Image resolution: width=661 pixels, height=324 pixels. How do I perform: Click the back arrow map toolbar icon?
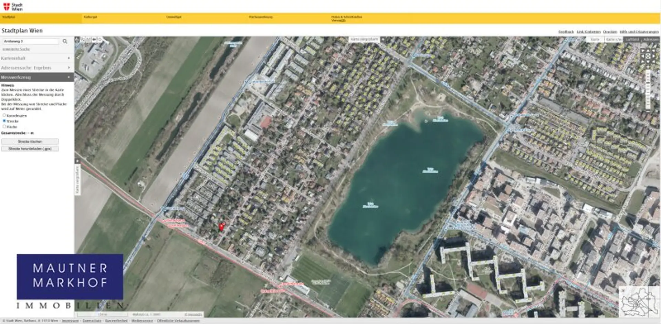(x=94, y=40)
